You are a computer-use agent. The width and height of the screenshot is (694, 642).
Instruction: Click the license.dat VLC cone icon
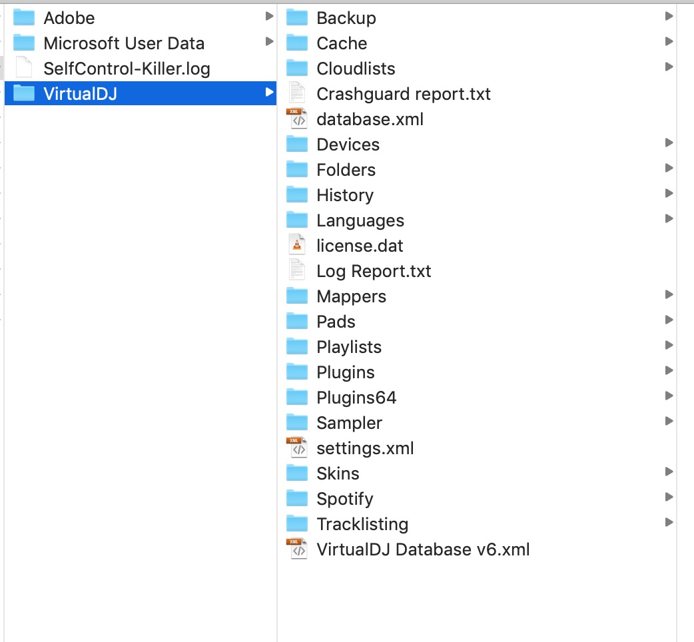(297, 244)
